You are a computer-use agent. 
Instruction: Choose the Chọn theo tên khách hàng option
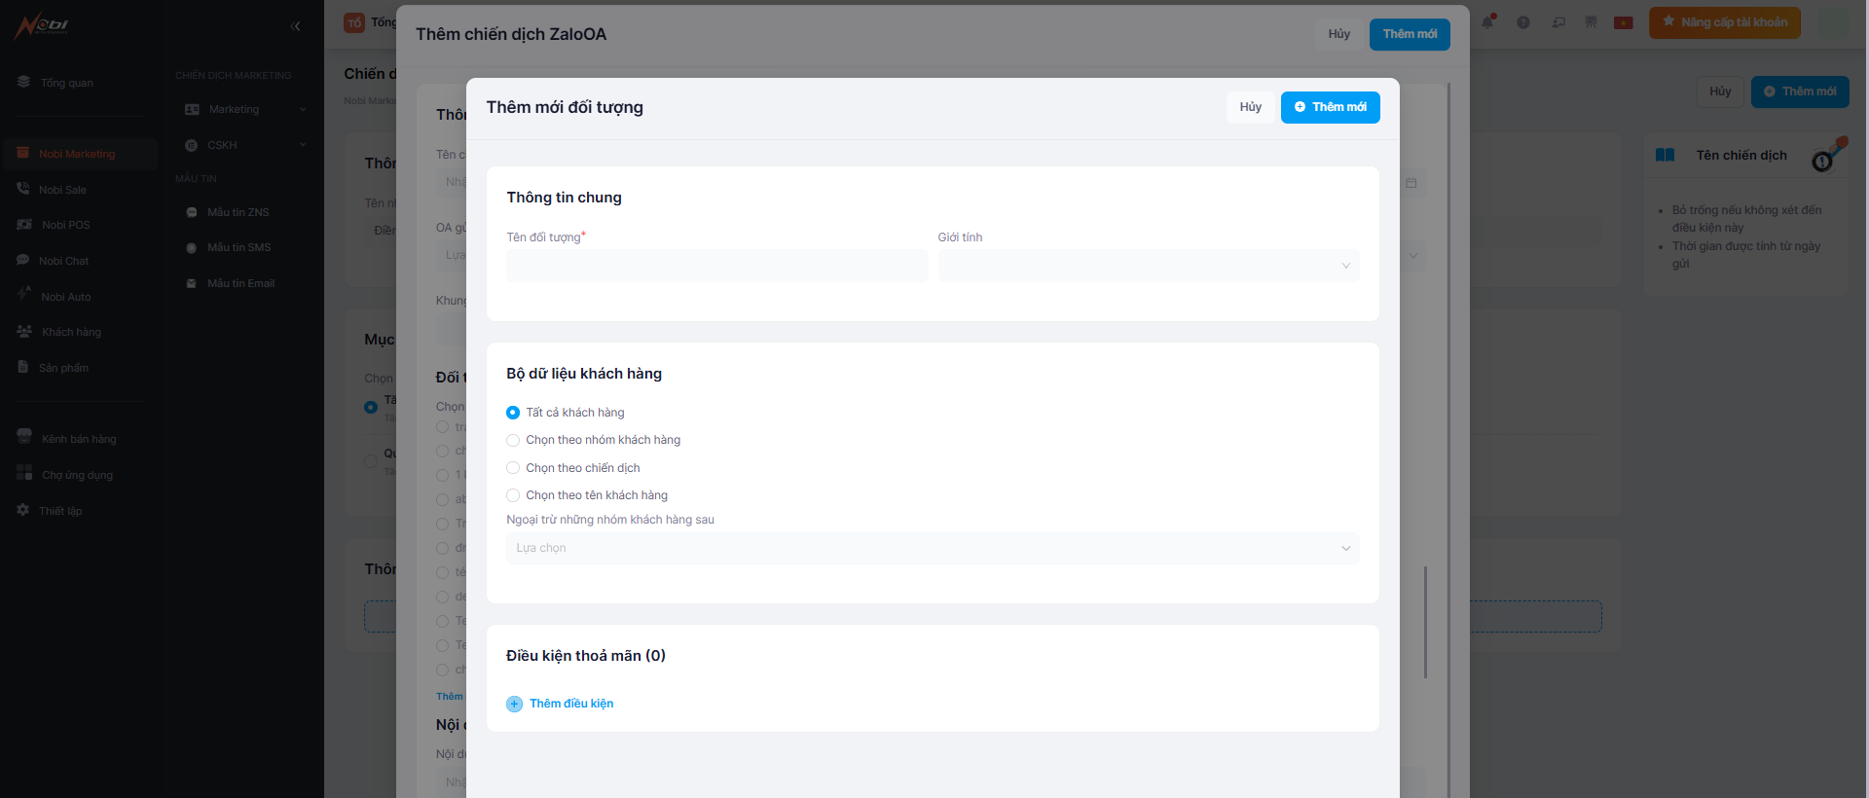[513, 495]
